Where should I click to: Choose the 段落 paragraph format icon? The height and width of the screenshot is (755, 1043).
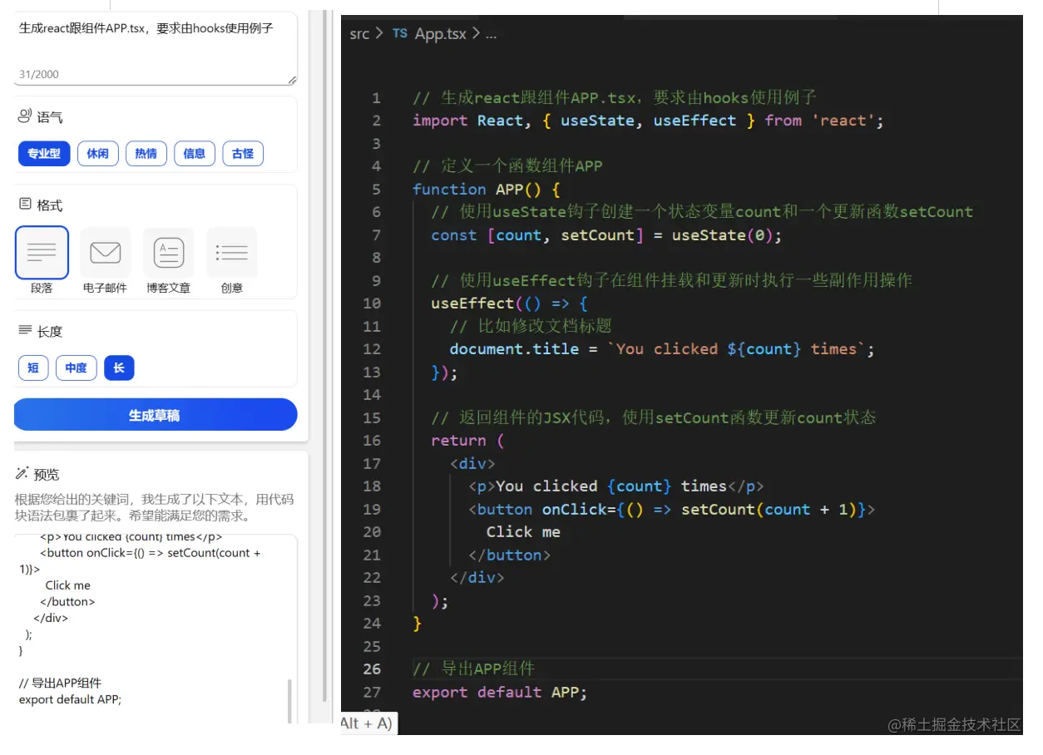pyautogui.click(x=42, y=253)
